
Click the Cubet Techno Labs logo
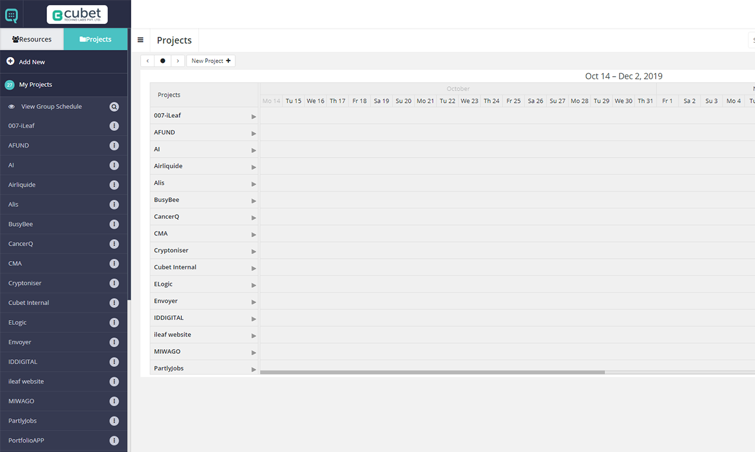[77, 15]
